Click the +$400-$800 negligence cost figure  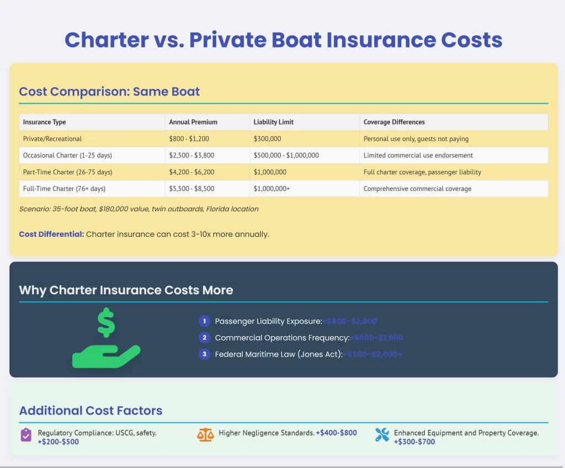(337, 433)
